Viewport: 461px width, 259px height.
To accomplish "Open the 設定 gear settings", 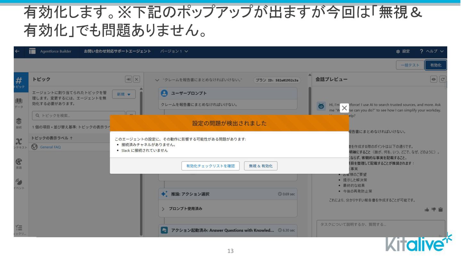I will click(403, 51).
